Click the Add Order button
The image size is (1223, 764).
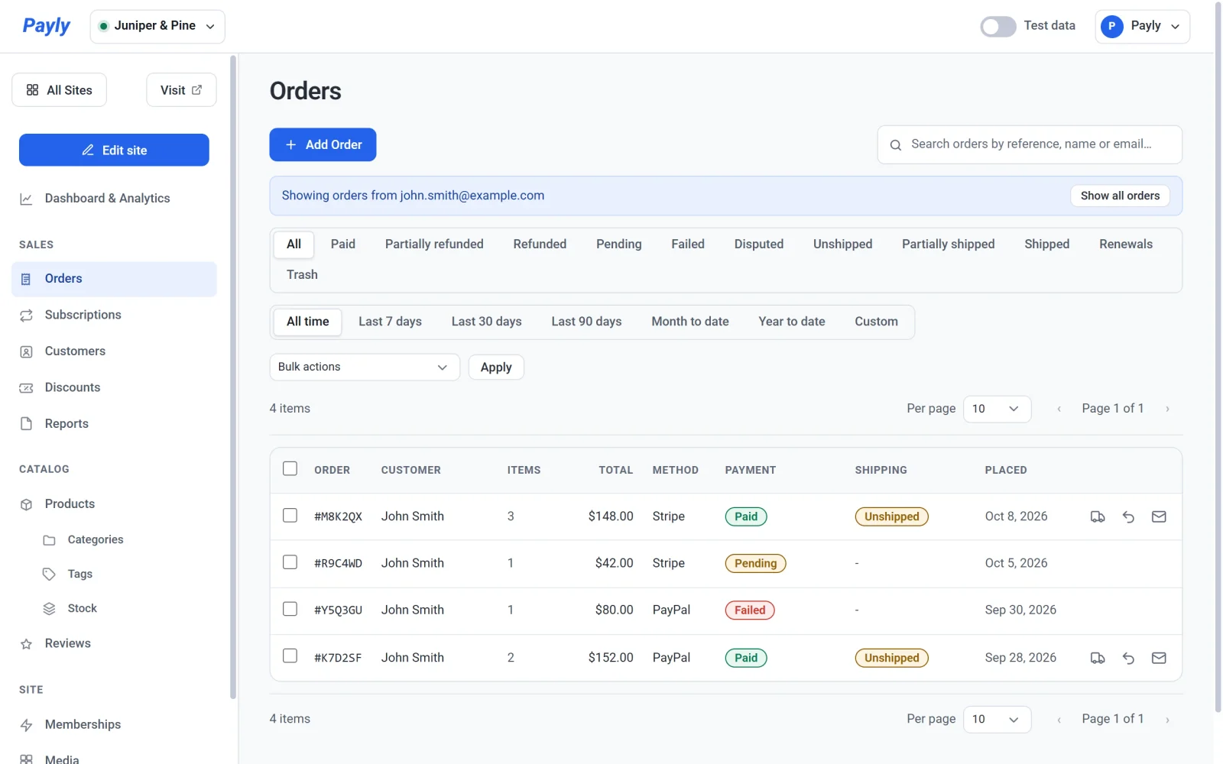tap(323, 145)
